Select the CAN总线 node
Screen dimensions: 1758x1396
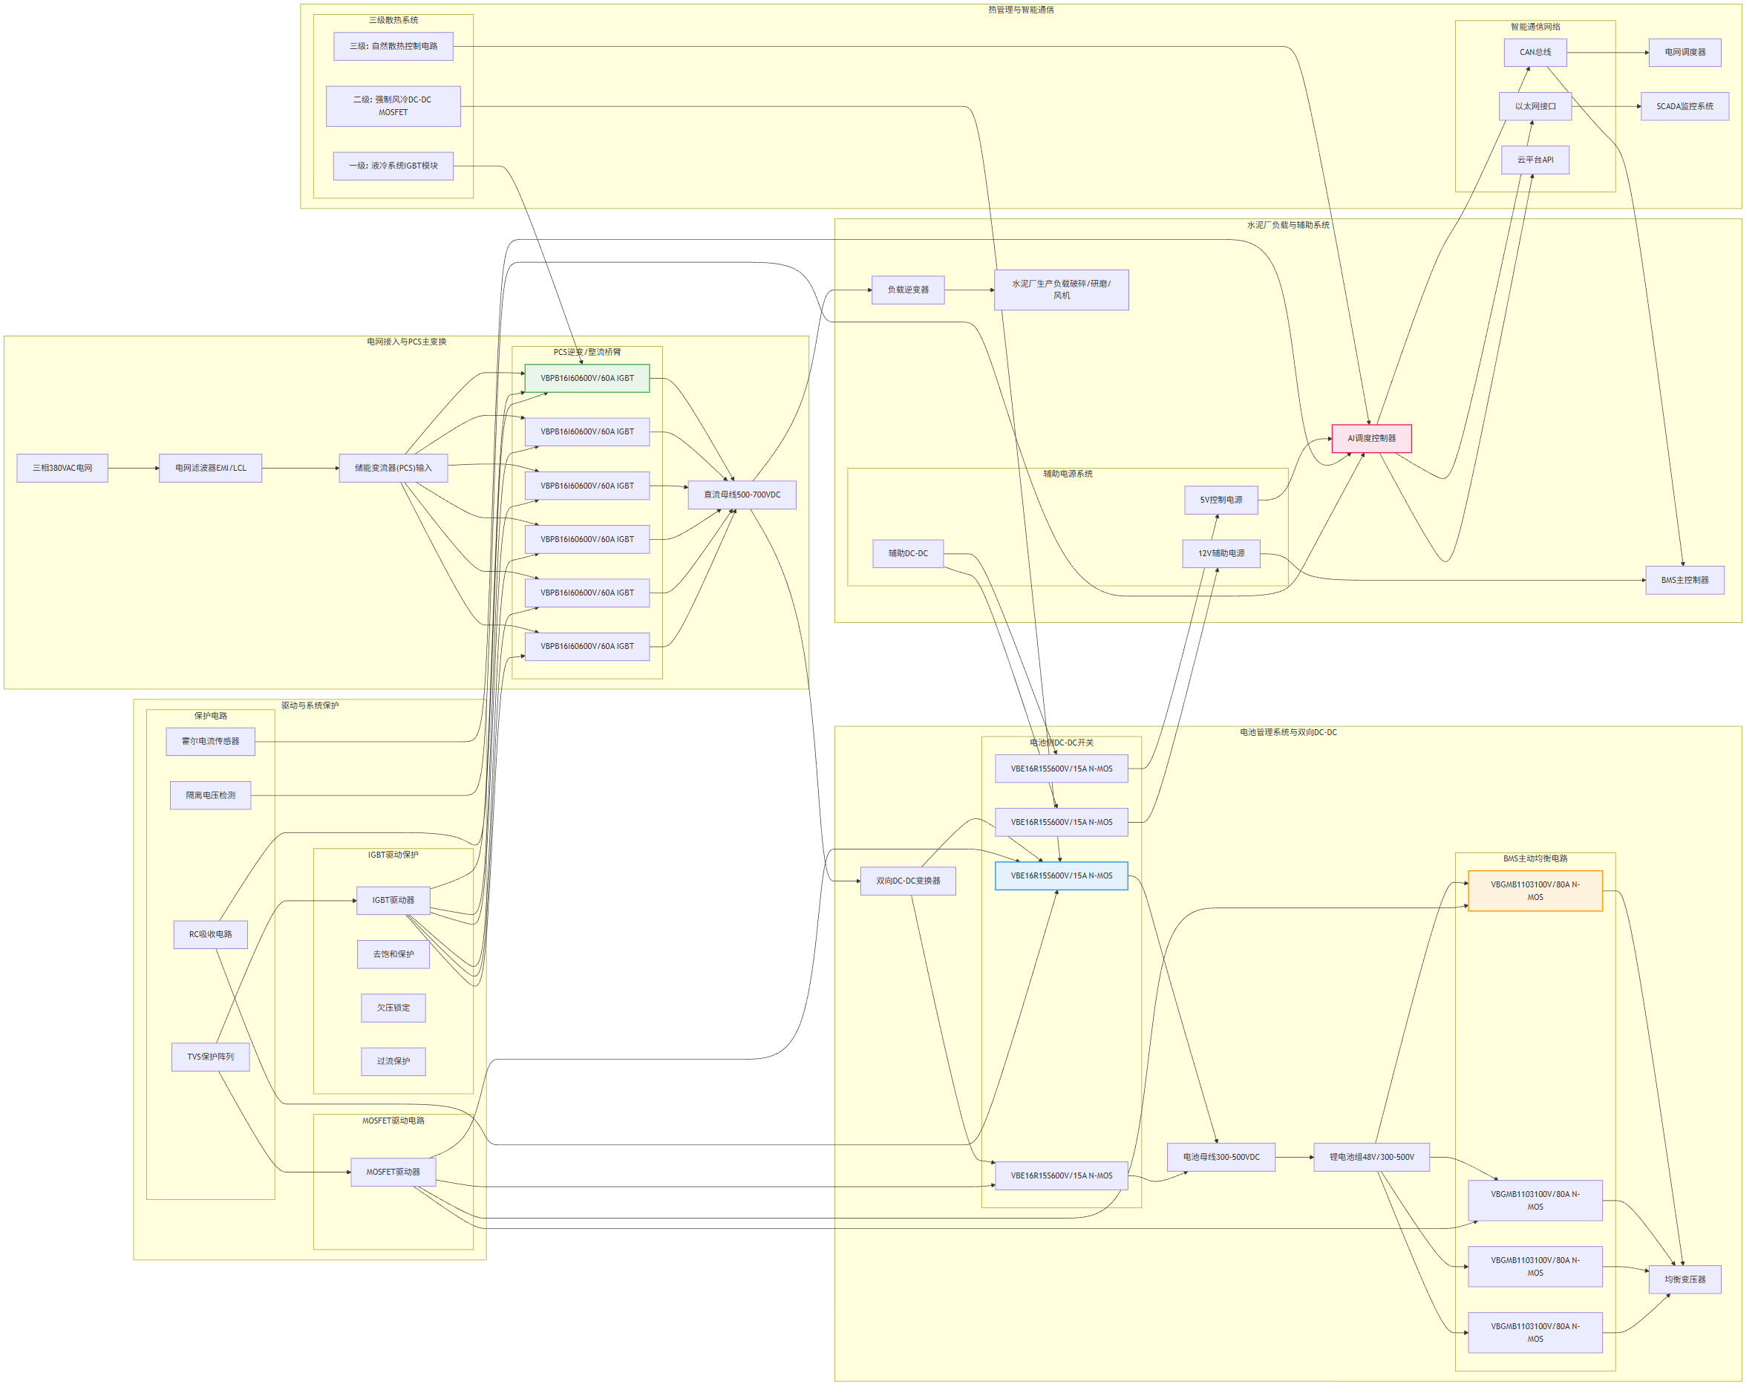point(1535,52)
